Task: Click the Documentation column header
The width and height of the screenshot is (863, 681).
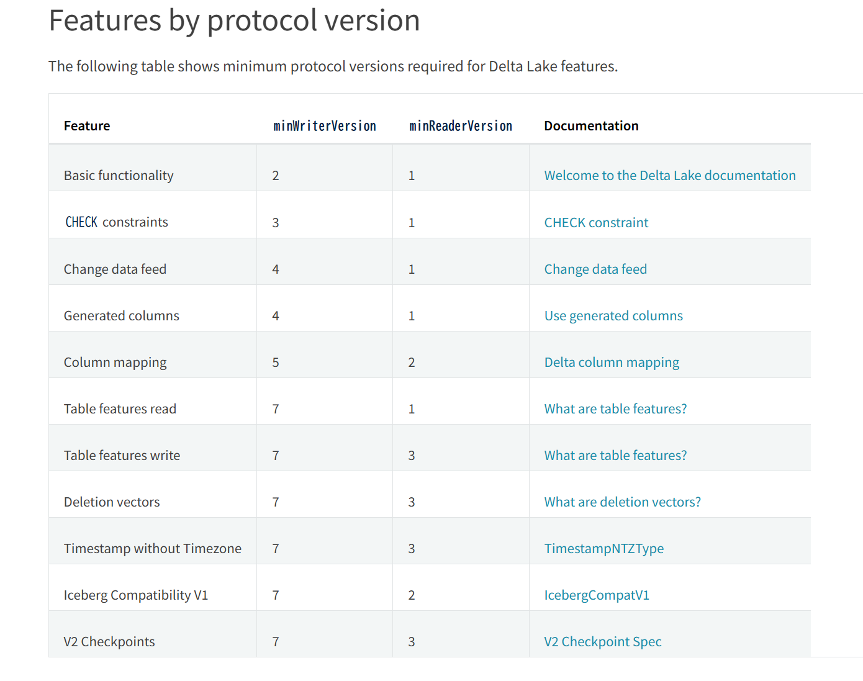Action: (591, 126)
